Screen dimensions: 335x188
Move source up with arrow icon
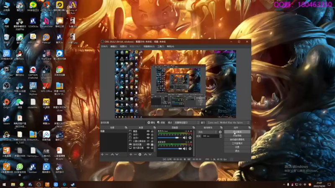click(145, 154)
